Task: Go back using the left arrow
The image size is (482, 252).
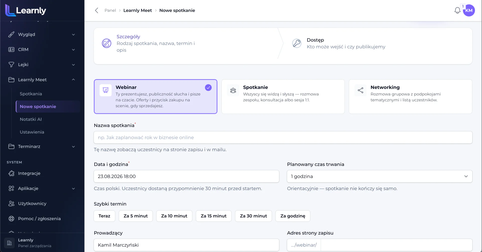Action: pyautogui.click(x=97, y=10)
